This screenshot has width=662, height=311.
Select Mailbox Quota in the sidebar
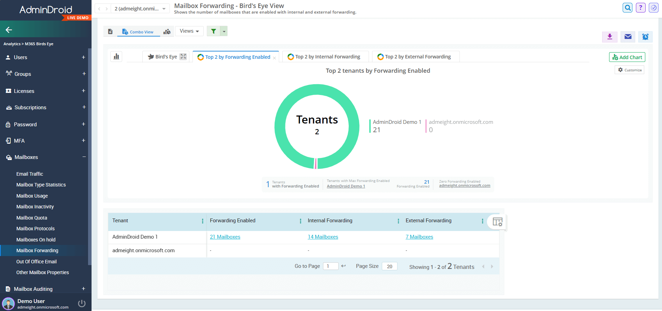click(32, 218)
